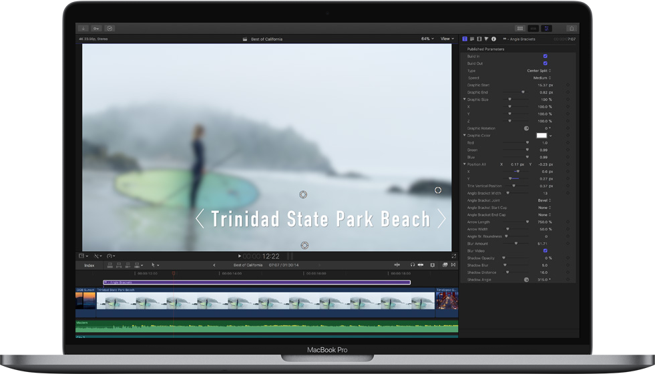Select the arrow Select tool in timeline
The width and height of the screenshot is (655, 374).
coord(154,265)
